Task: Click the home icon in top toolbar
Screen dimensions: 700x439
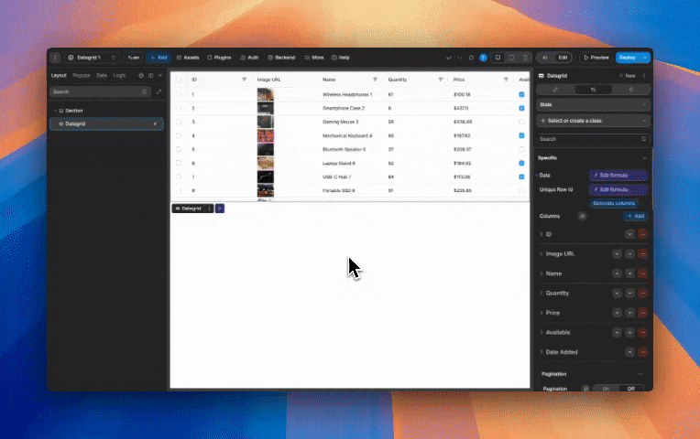Action: tap(472, 58)
